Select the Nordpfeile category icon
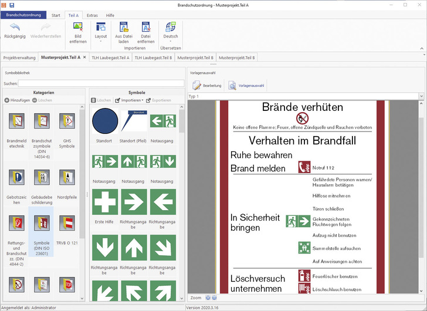427x311 pixels. [66, 177]
